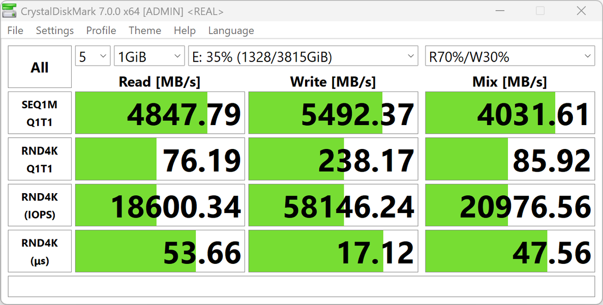This screenshot has height=305, width=603.
Task: Open the E: drive selection dropdown
Action: point(303,56)
